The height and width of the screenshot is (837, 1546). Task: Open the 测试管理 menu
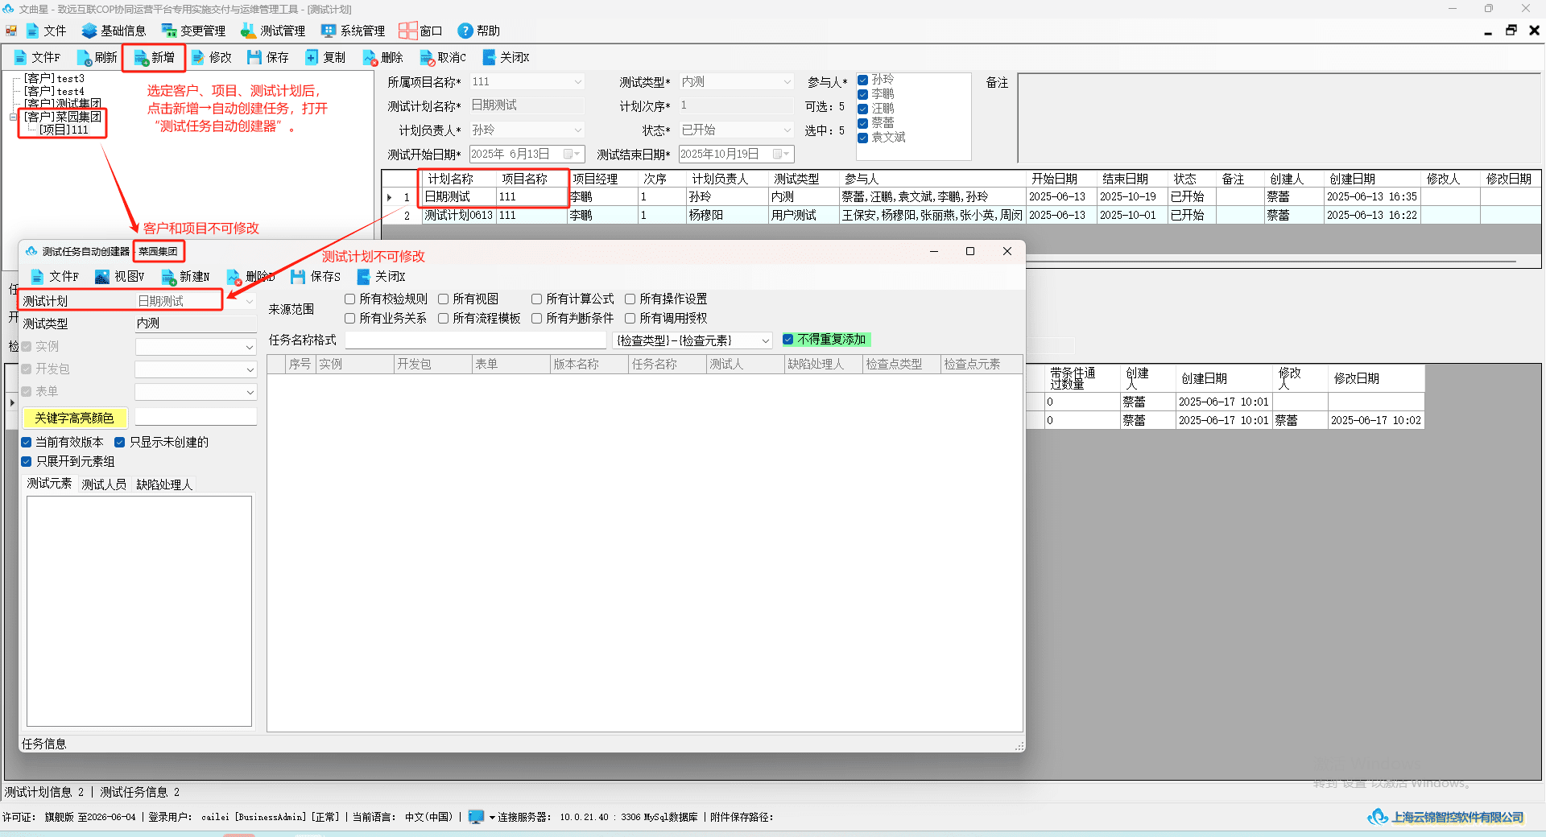[273, 31]
